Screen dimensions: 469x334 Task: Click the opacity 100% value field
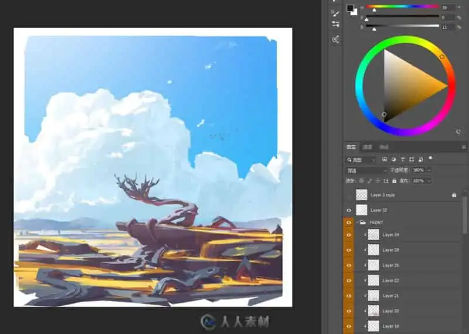click(419, 170)
